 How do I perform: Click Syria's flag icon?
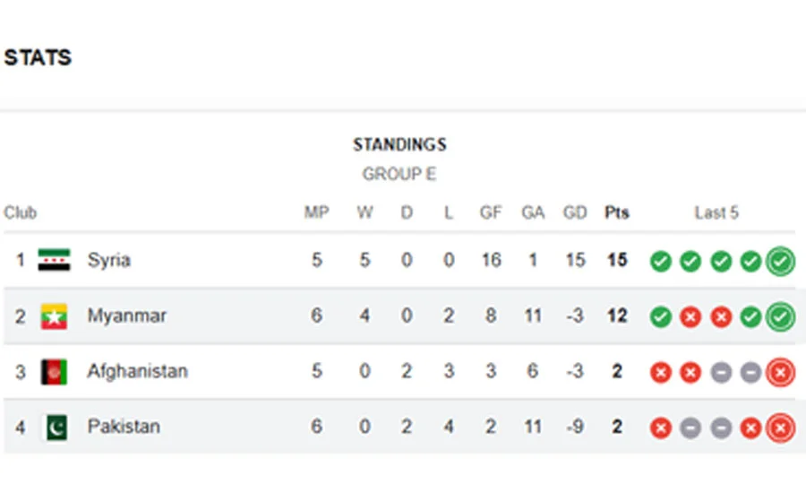[x=54, y=261]
